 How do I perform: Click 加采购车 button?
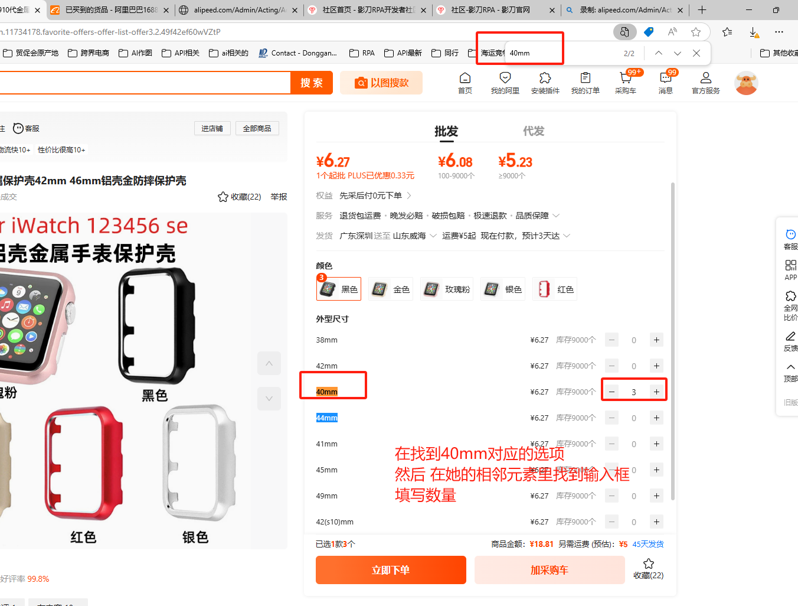coord(550,570)
